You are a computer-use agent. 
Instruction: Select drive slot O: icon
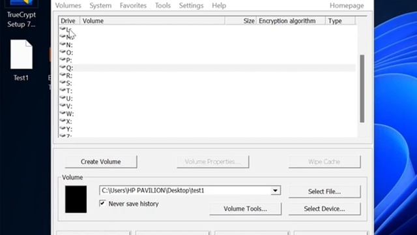click(x=63, y=52)
